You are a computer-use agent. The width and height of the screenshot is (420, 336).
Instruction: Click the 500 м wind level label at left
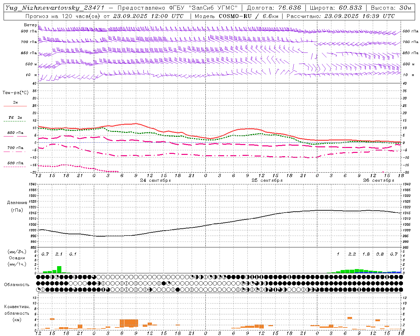(31, 64)
